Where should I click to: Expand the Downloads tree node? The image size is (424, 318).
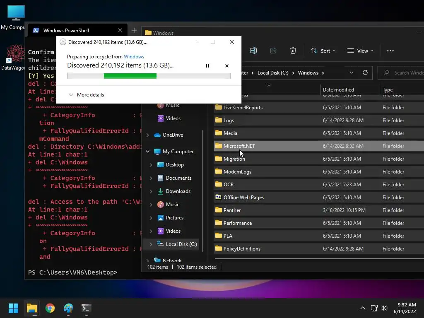[x=151, y=191]
